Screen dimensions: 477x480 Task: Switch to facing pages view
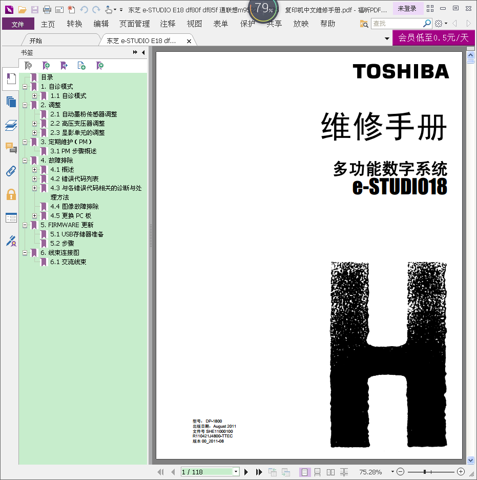click(330, 472)
